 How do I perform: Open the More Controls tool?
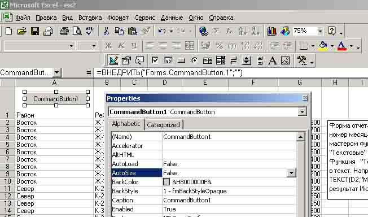pos(302,60)
